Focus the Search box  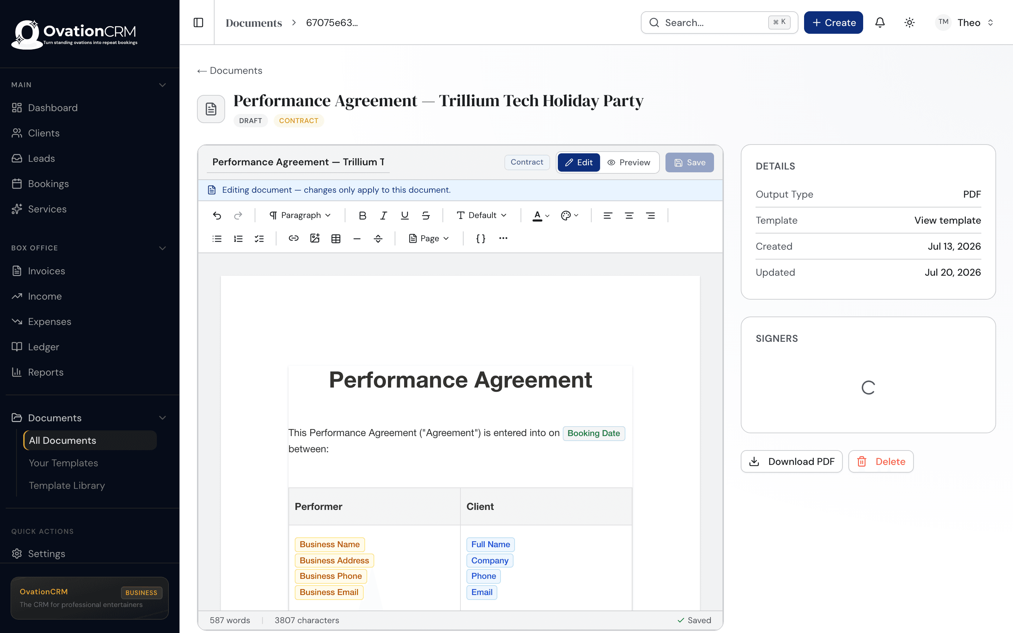click(719, 23)
